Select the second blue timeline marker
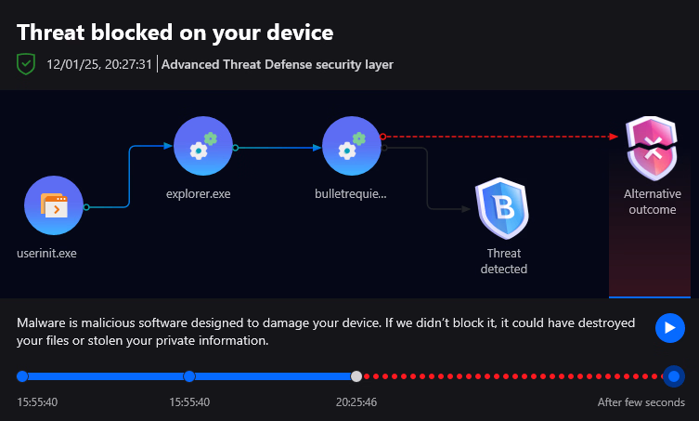Screen dimensions: 699x421 point(189,376)
